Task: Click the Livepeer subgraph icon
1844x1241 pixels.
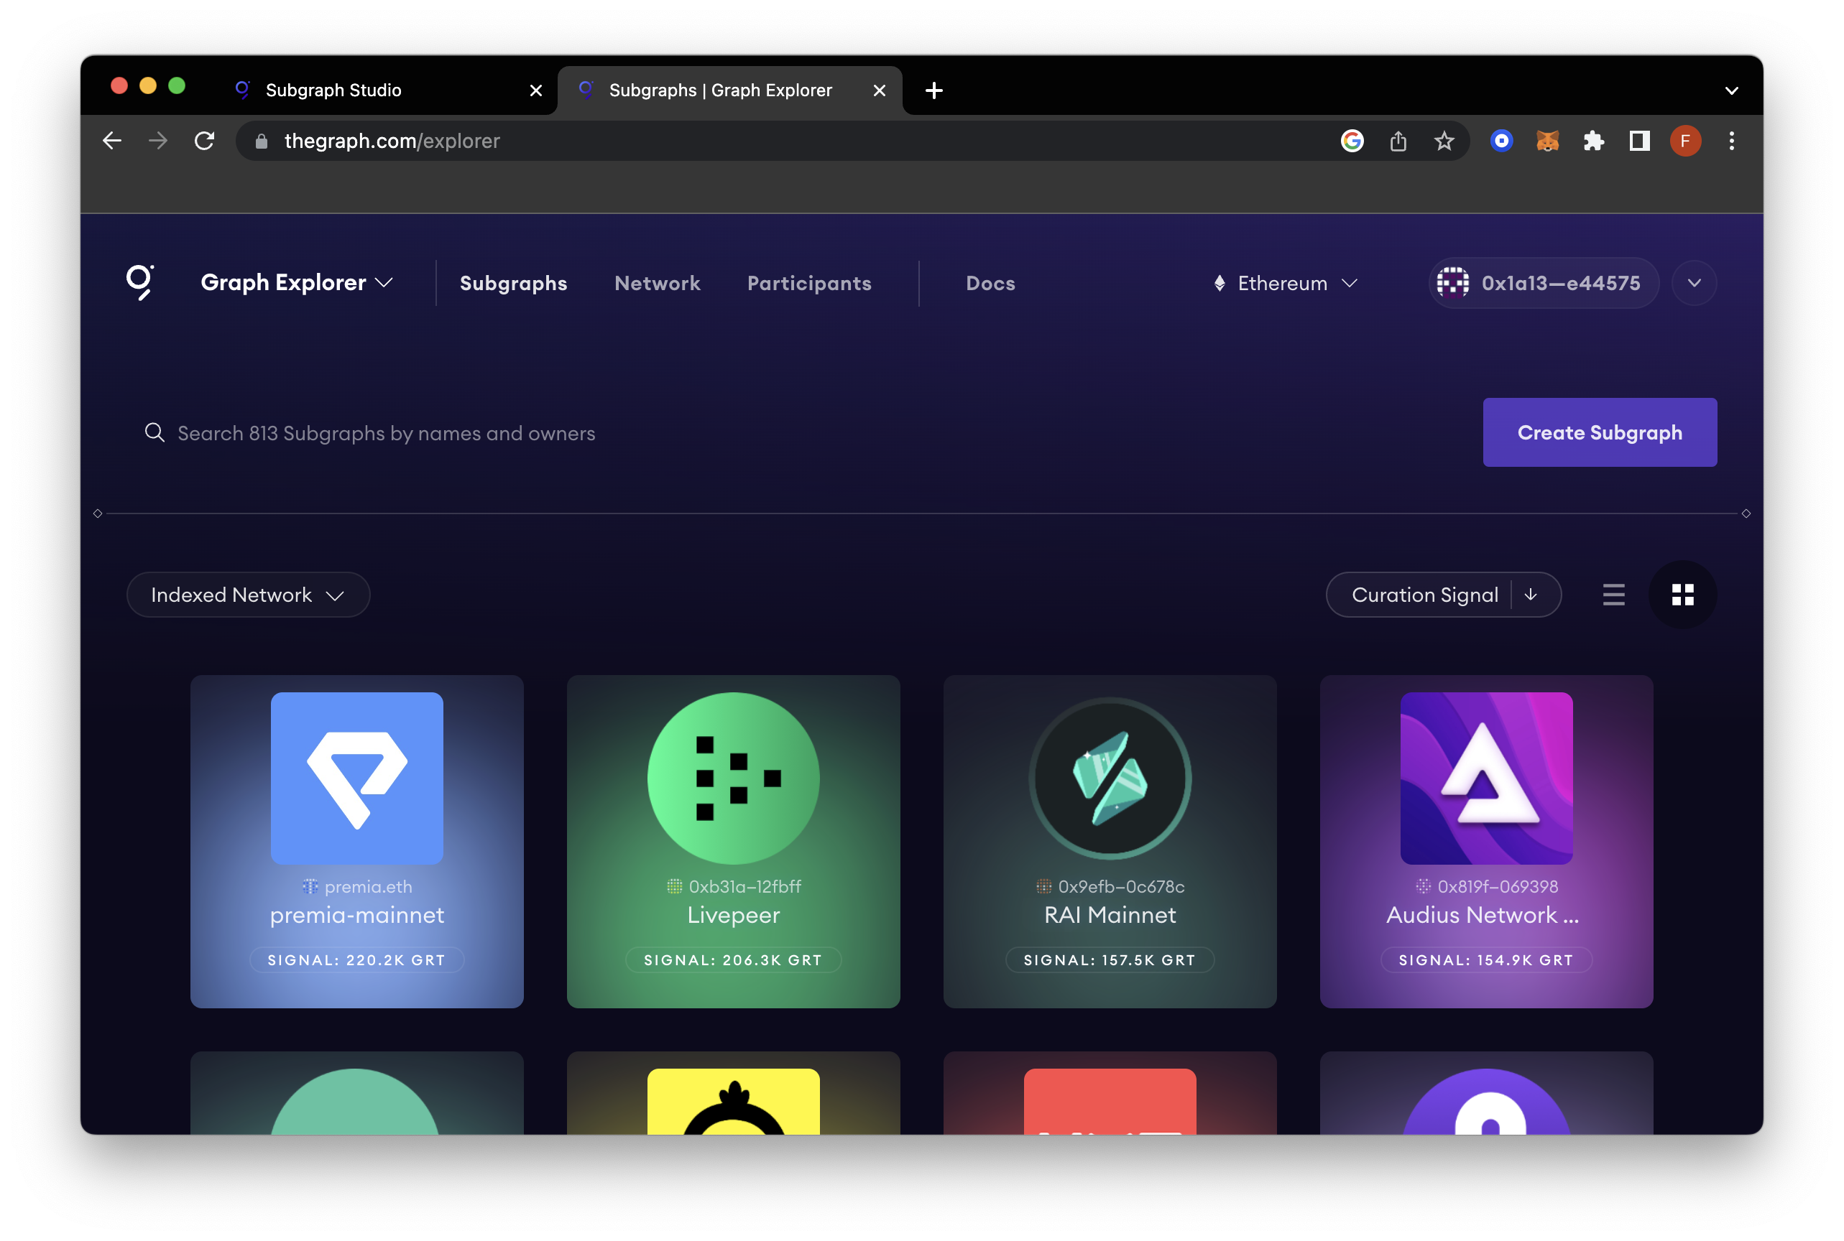Action: (733, 778)
